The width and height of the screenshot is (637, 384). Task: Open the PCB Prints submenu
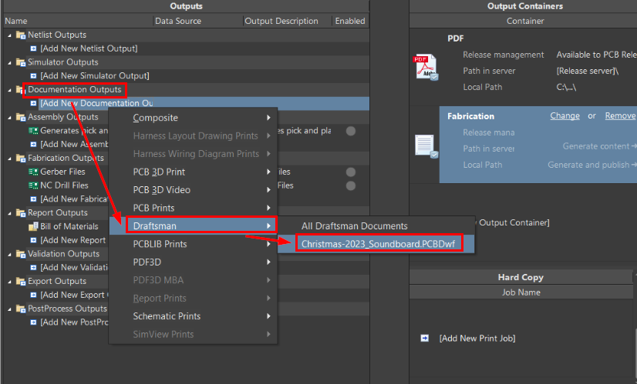[193, 208]
